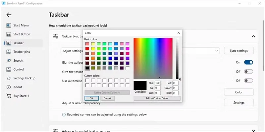The width and height of the screenshot is (265, 132).
Task: Click the Settings backup icon
Action: point(9,78)
